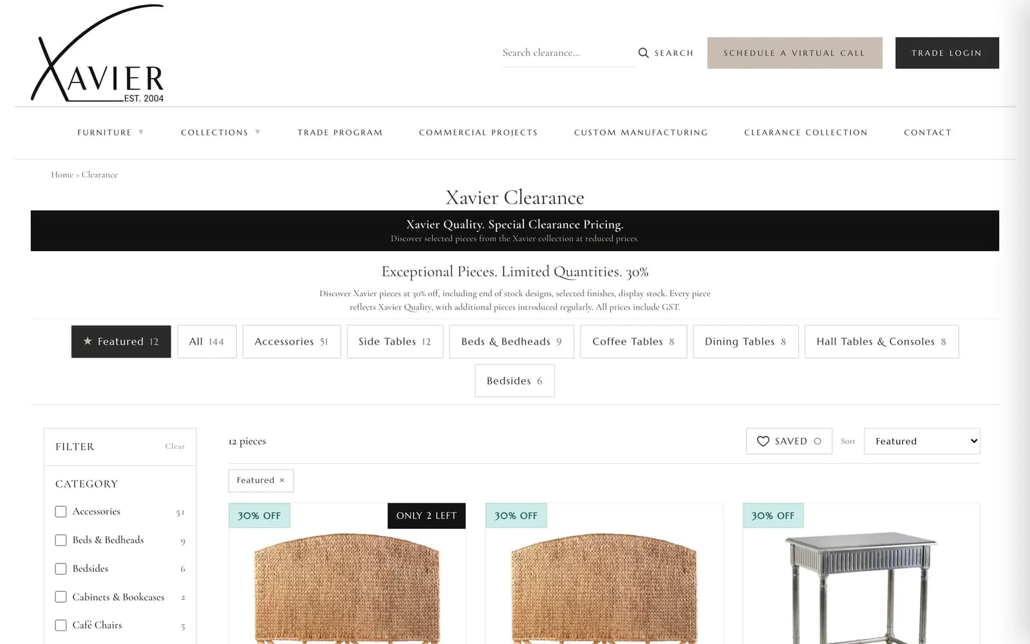Image resolution: width=1030 pixels, height=644 pixels.
Task: Click the 12 pieces count text
Action: [x=247, y=441]
